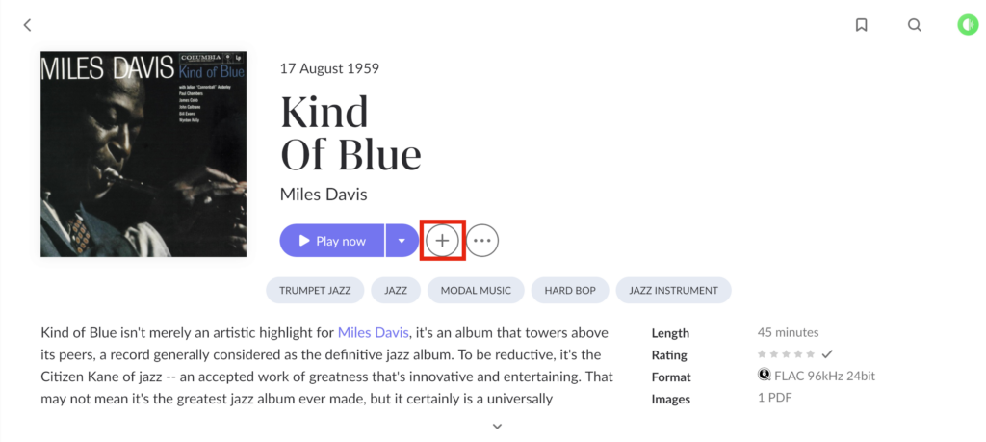The height and width of the screenshot is (442, 986).
Task: Select the HARD BOP tag
Action: click(x=570, y=291)
